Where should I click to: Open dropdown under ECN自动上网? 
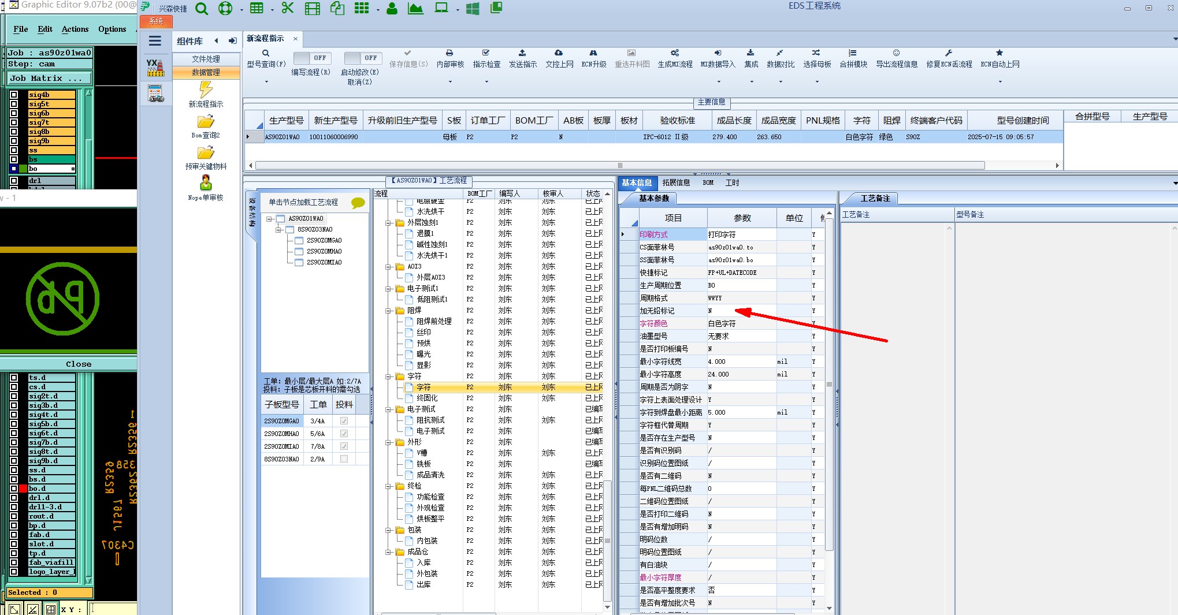(1000, 82)
